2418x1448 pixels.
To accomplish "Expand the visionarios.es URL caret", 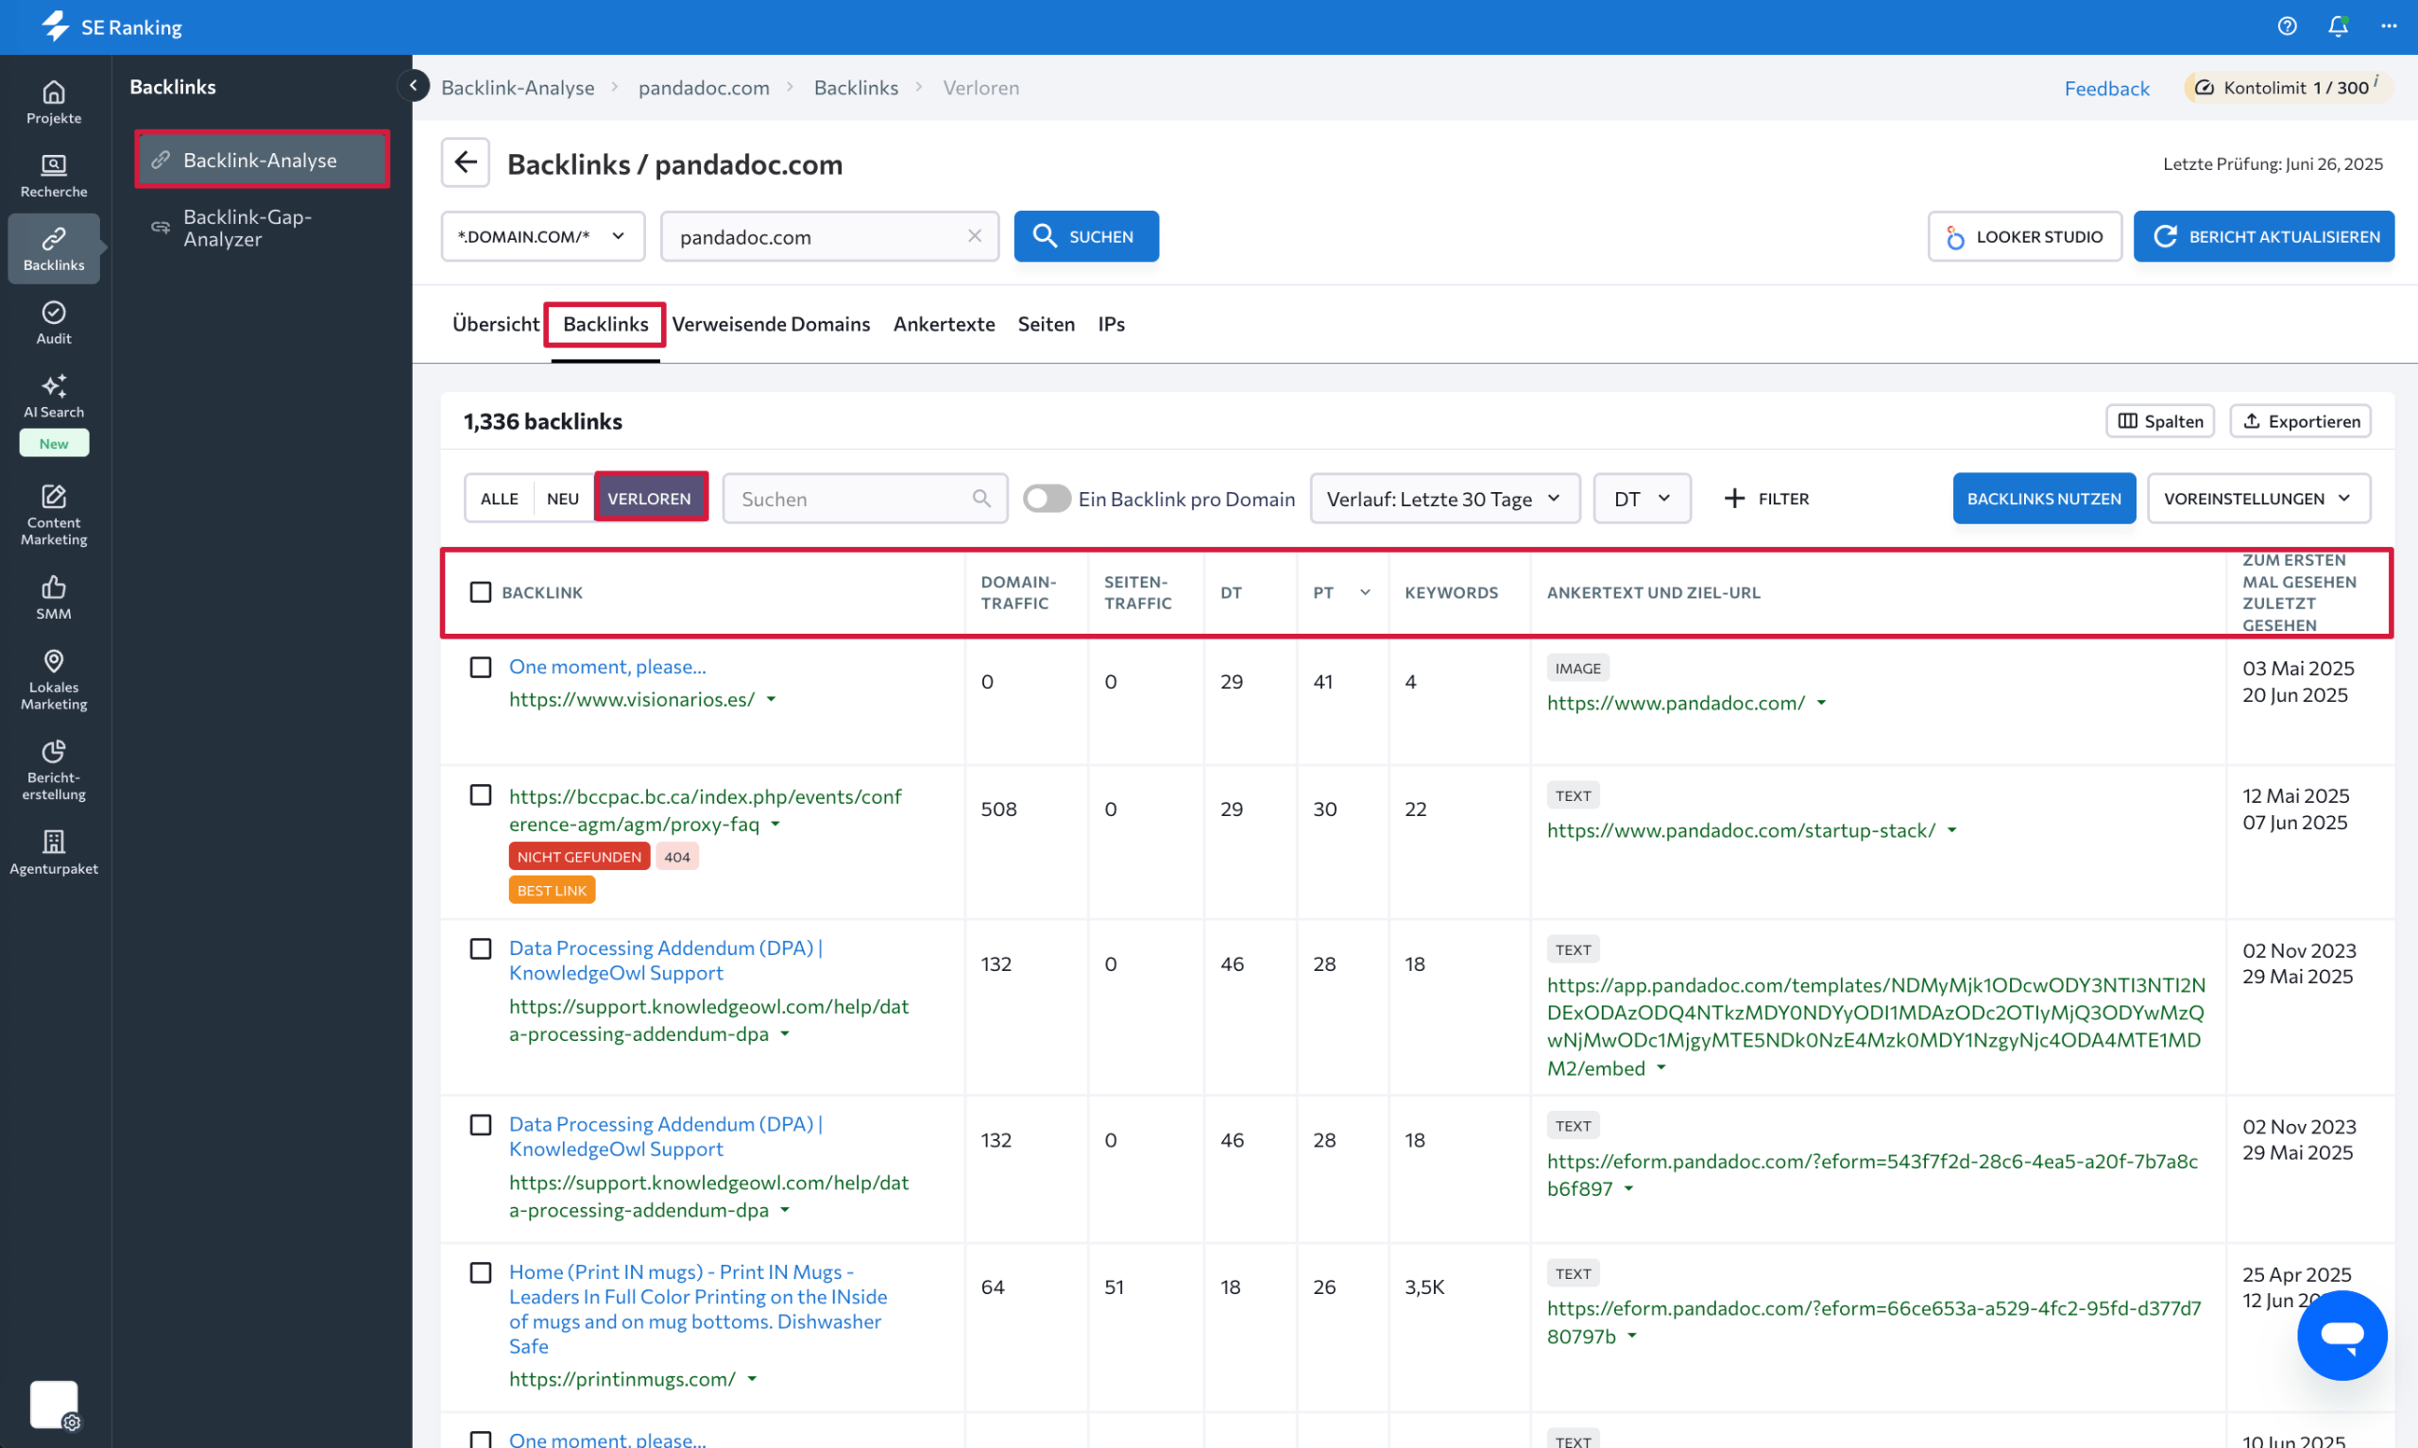I will click(x=772, y=700).
